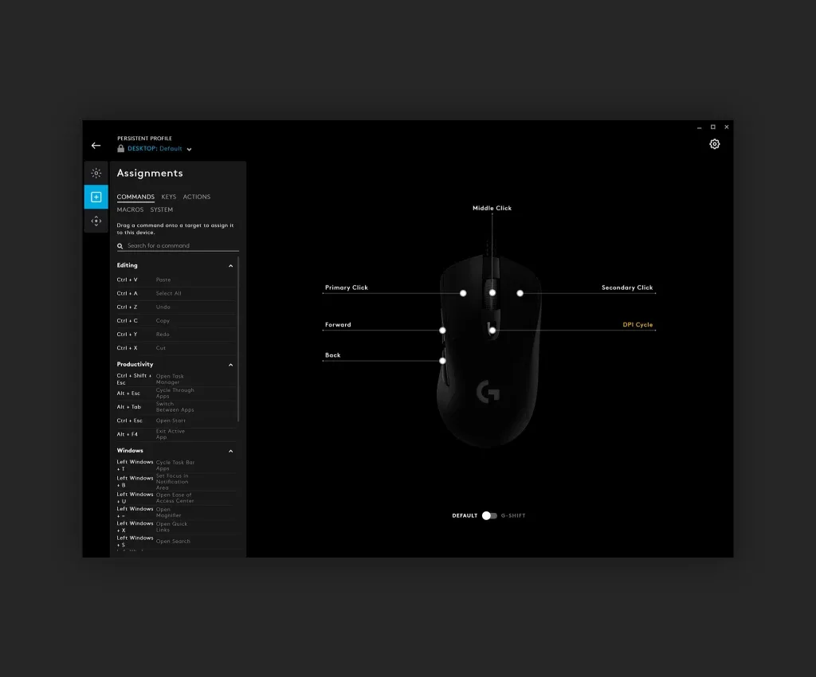Click the Primary Click button marker on mouse
The image size is (816, 677).
pos(463,293)
